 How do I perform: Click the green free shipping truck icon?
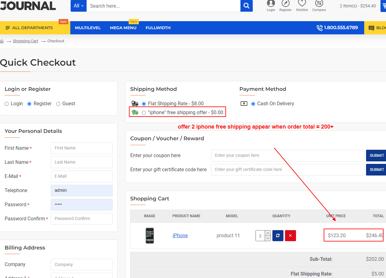(x=135, y=112)
